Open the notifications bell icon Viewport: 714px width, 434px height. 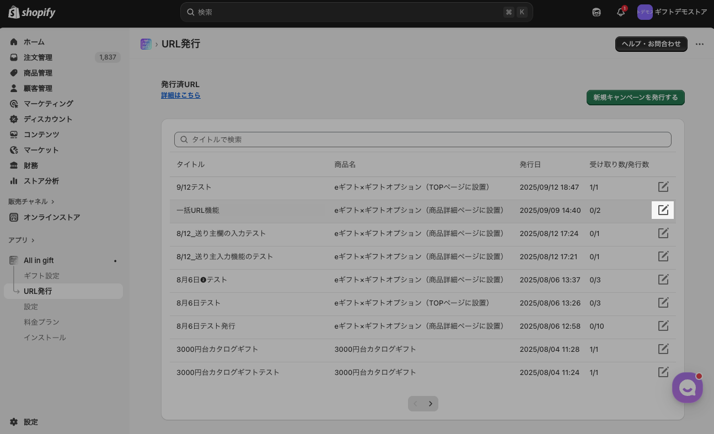(x=621, y=12)
